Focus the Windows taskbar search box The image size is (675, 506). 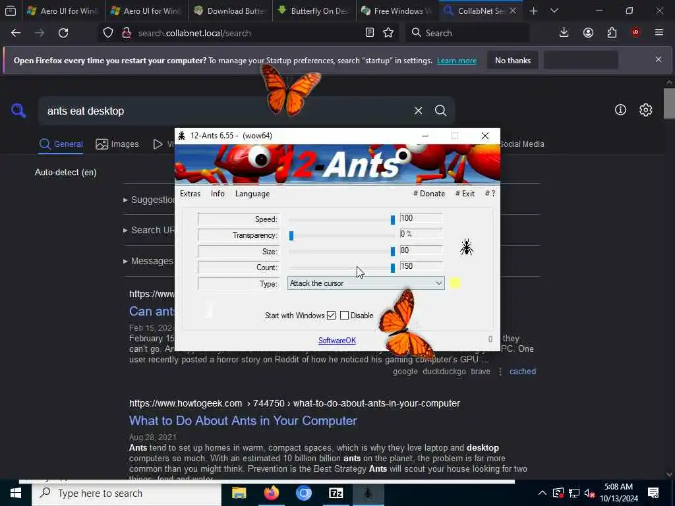coord(127,493)
